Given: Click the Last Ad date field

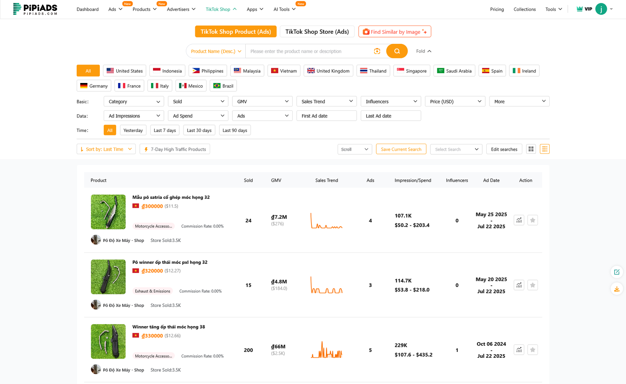Looking at the screenshot, I should point(390,116).
